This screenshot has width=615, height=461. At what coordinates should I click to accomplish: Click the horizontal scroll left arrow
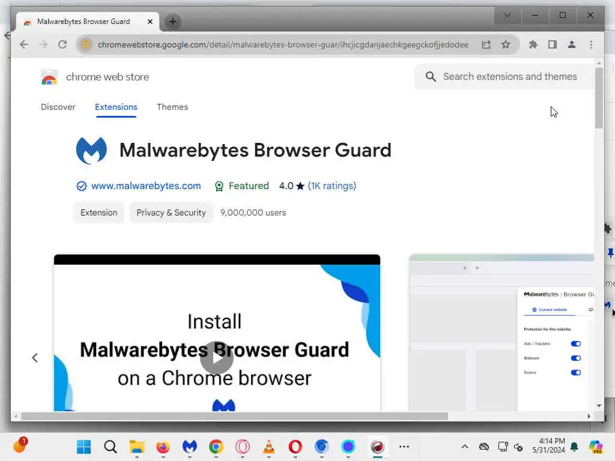coord(16,417)
